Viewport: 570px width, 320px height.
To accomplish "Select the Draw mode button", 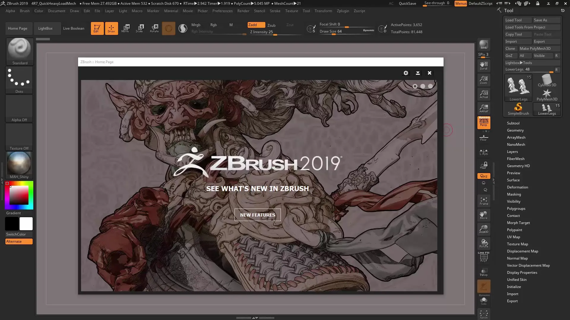I will click(111, 28).
